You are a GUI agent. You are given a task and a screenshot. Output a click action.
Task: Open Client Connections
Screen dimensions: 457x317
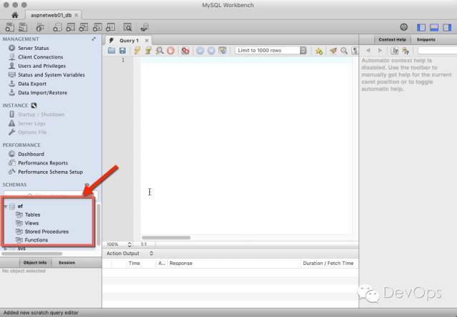(40, 57)
